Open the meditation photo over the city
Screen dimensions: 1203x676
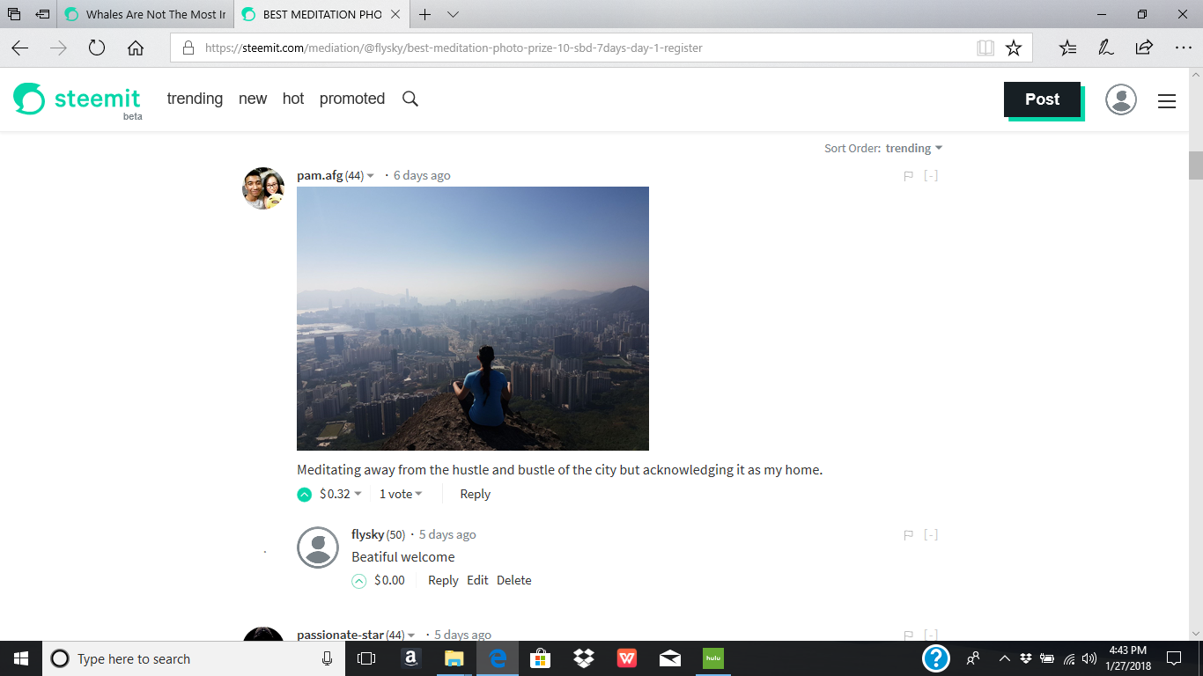(x=473, y=319)
